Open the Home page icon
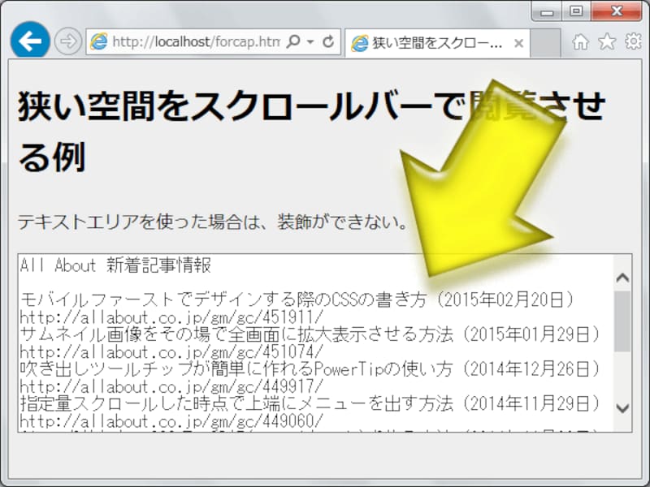This screenshot has width=650, height=487. (x=580, y=41)
